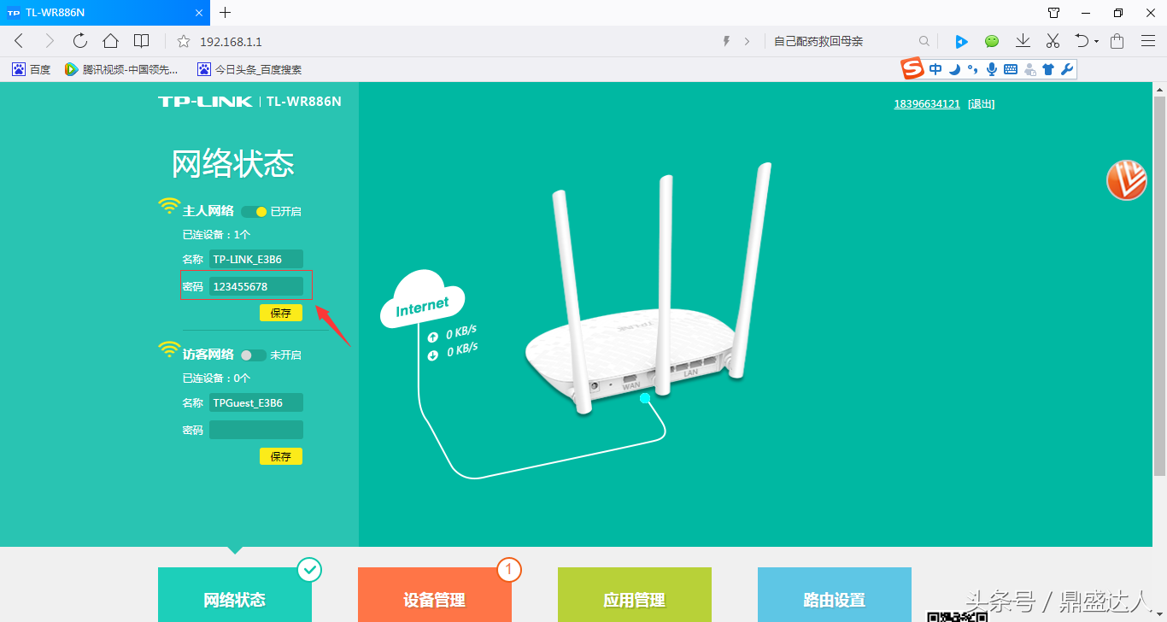This screenshot has height=622, width=1167.
Task: Open the shopping bag extension icon
Action: (x=1117, y=41)
